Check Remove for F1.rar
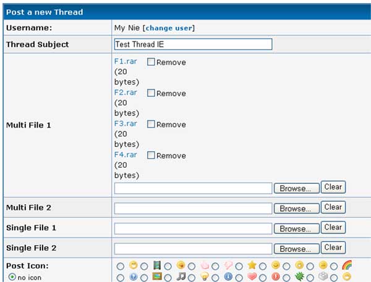 151,62
